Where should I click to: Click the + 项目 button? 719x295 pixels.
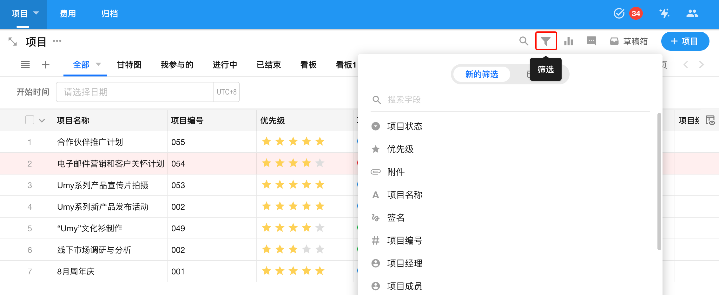tap(685, 41)
